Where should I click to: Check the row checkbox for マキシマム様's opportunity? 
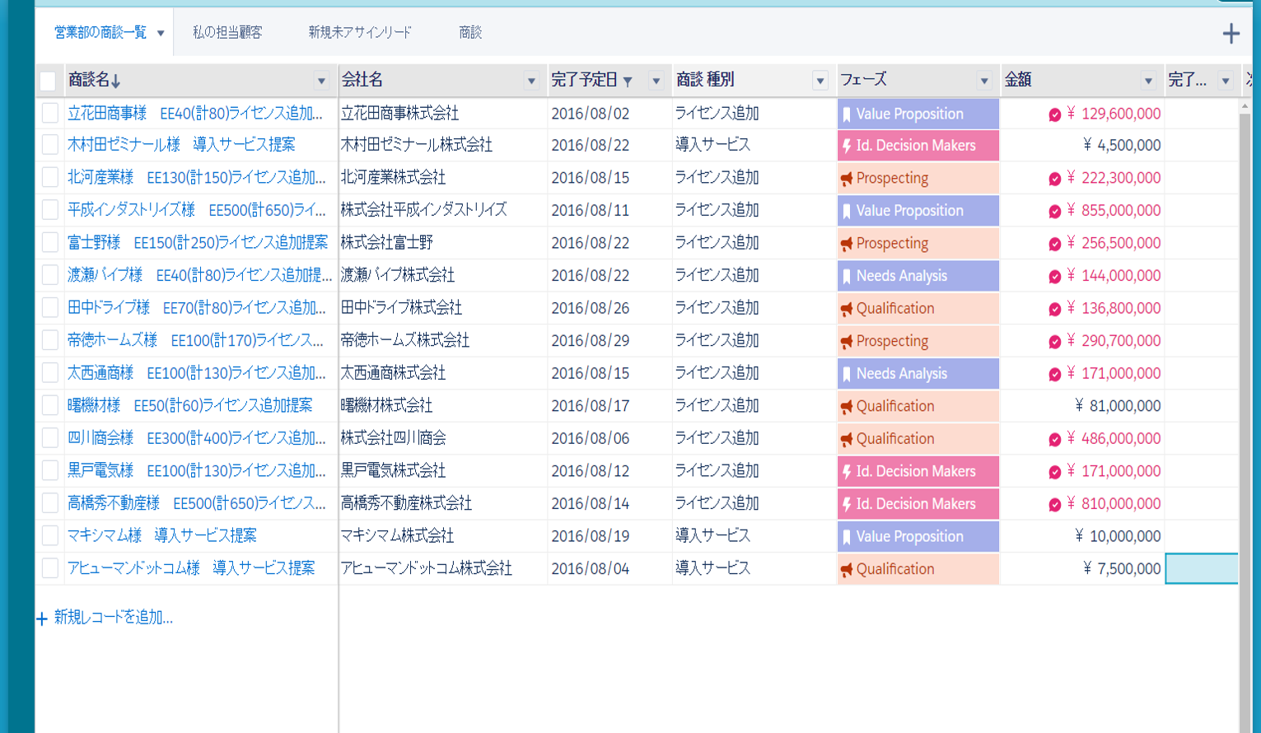[49, 536]
